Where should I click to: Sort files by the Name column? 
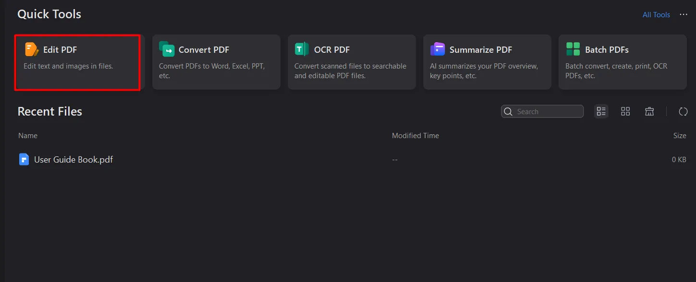(28, 136)
